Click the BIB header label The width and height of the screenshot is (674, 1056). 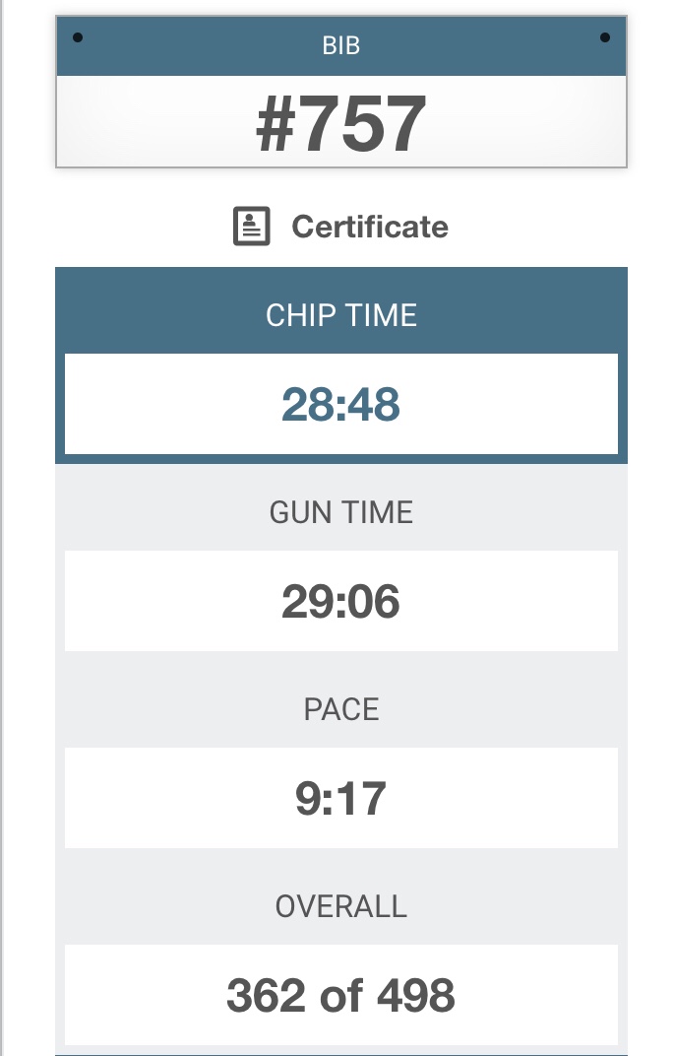click(340, 46)
